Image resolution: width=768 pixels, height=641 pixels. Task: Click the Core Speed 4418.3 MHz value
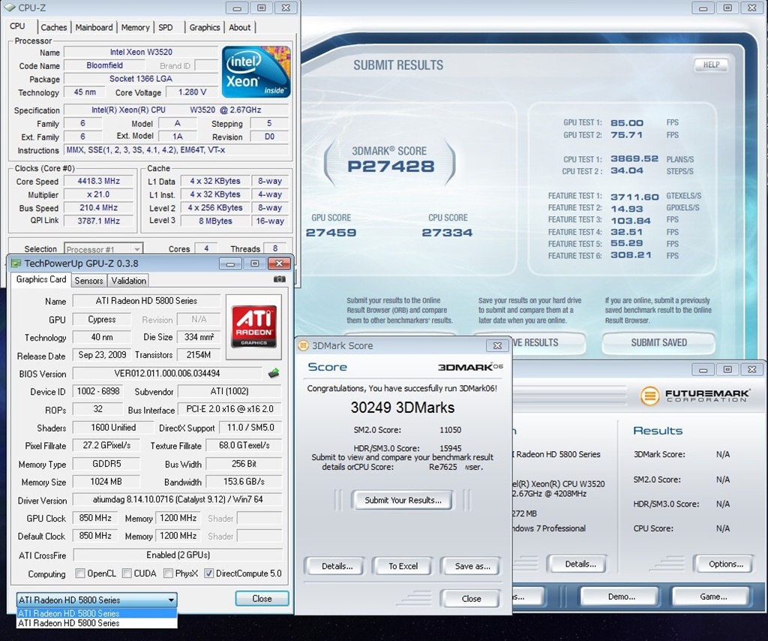point(99,181)
